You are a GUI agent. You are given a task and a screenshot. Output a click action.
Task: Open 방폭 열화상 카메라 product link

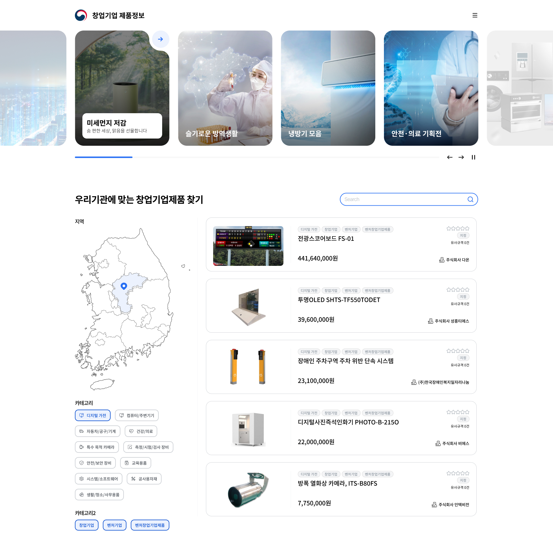[x=337, y=483]
